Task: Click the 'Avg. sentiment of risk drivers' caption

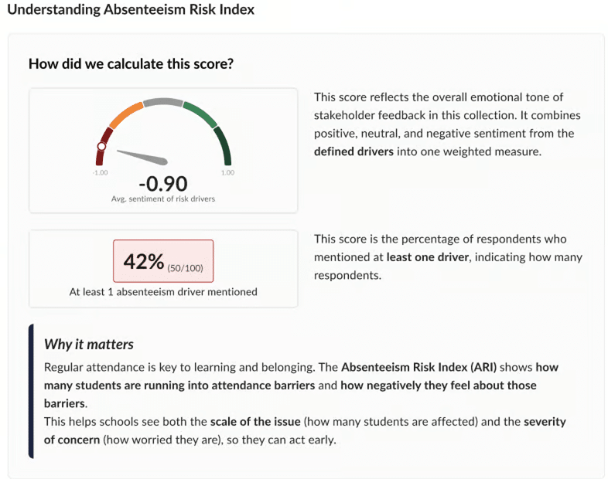Action: point(162,199)
